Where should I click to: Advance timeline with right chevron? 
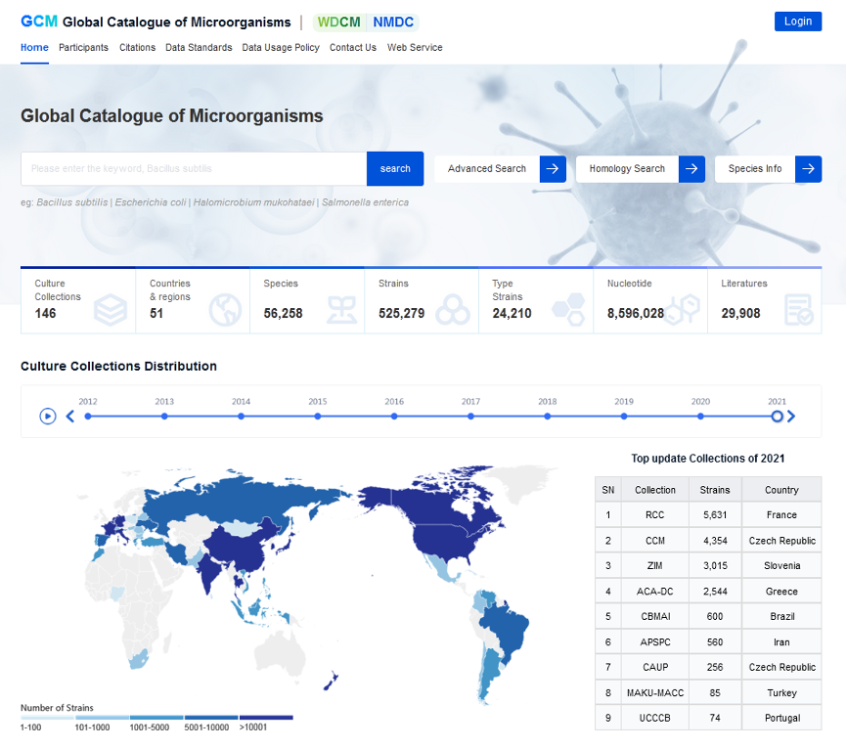tap(791, 417)
